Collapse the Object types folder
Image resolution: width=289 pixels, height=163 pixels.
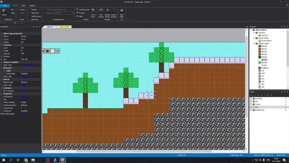254,43
